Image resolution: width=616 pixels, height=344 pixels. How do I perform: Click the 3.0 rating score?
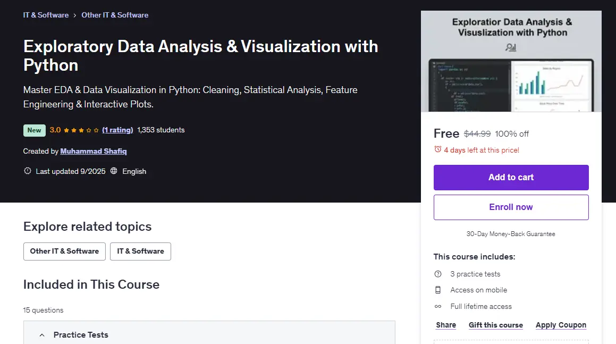click(x=55, y=130)
